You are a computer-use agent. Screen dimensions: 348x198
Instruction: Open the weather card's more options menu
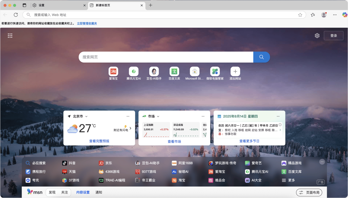click(128, 116)
